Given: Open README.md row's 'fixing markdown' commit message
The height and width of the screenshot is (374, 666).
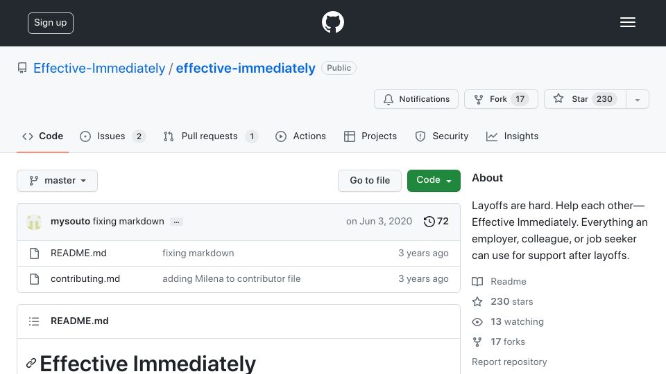Looking at the screenshot, I should (x=198, y=253).
